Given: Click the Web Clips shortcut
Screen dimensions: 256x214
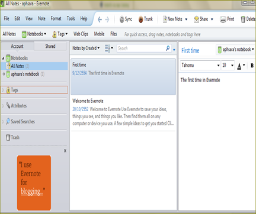Looking at the screenshot, I should (81, 34).
